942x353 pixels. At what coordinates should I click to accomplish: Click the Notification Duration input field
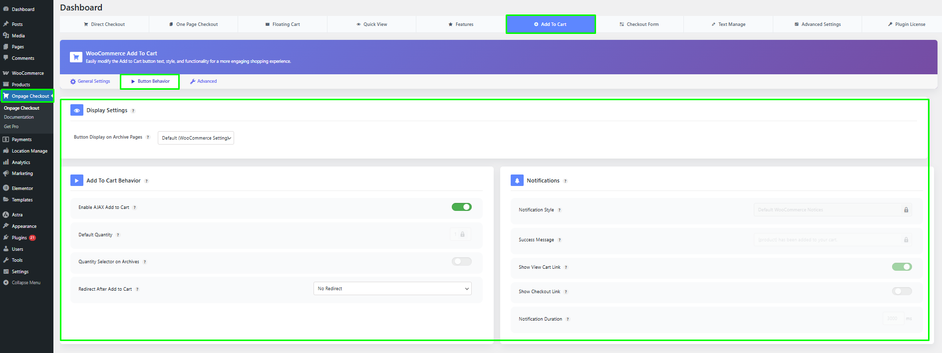coord(893,319)
